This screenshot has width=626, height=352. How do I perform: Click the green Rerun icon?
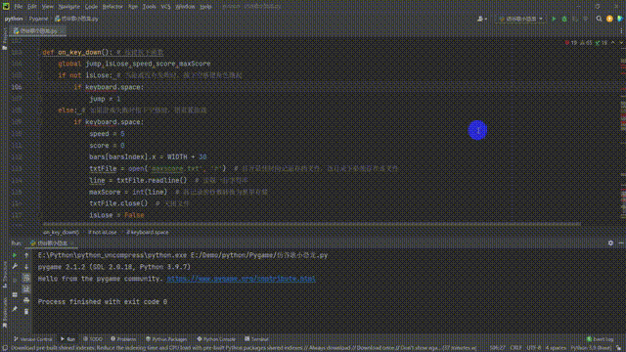[x=15, y=255]
